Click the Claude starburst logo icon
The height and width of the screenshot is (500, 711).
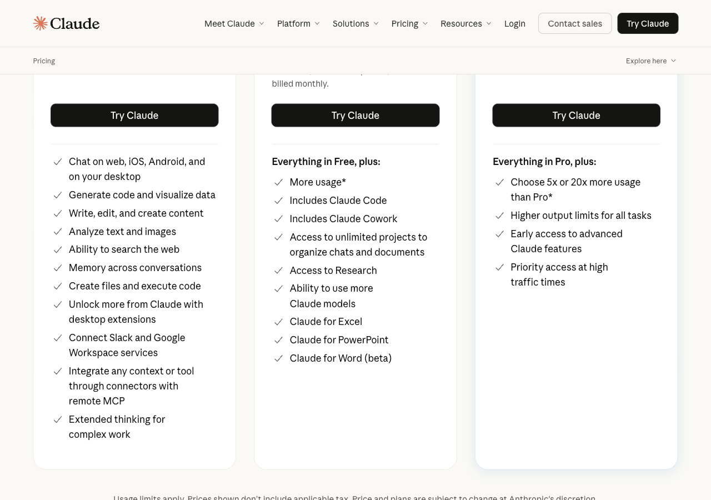click(40, 23)
